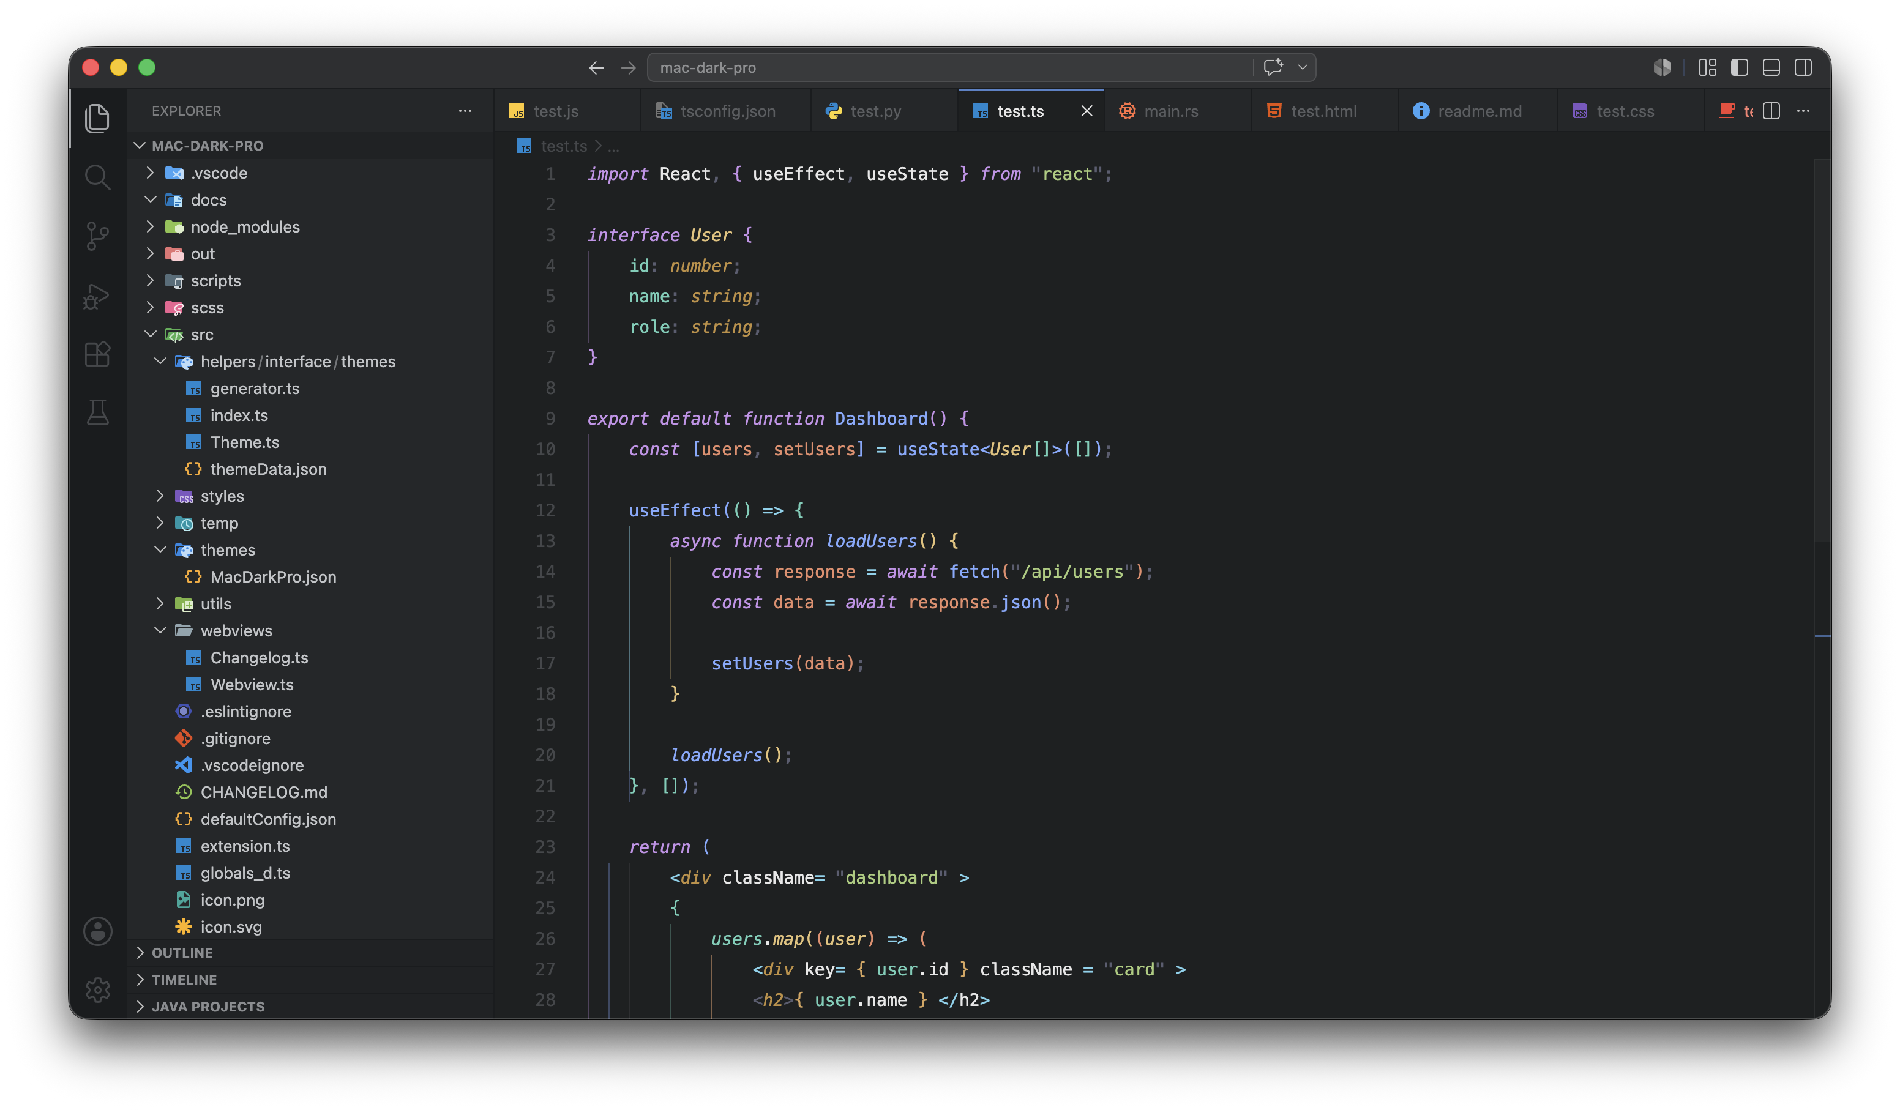The width and height of the screenshot is (1900, 1110).
Task: Expand the styles folder
Action: tap(160, 496)
